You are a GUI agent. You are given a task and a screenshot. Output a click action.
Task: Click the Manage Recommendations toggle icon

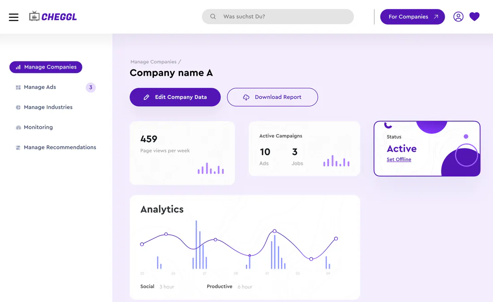coord(18,148)
